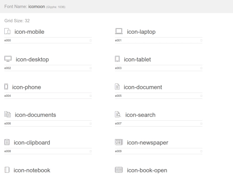Click the stacked documents glyph icon
Screen dimensions: 233x175
7,115
